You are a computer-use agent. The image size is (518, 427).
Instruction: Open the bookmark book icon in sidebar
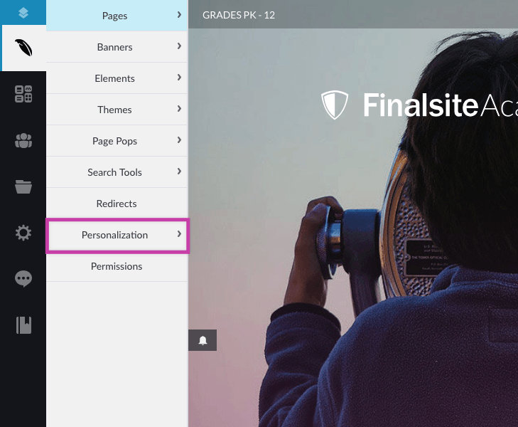pos(23,325)
